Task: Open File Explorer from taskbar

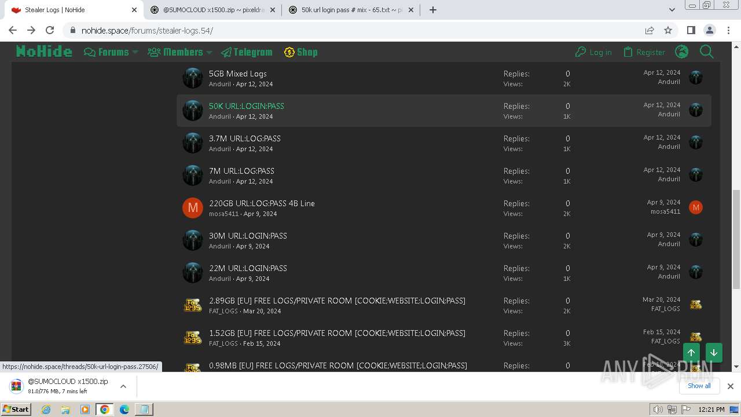Action: [x=65, y=409]
